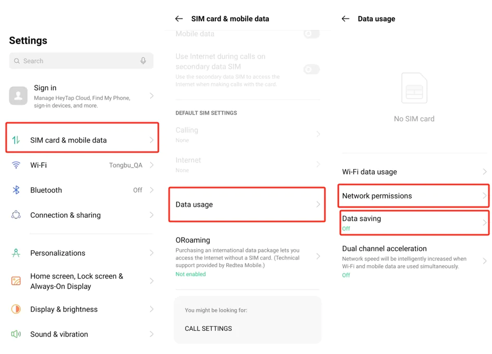Image resolution: width=492 pixels, height=354 pixels.
Task: Tap the search magnifier icon
Action: click(17, 61)
